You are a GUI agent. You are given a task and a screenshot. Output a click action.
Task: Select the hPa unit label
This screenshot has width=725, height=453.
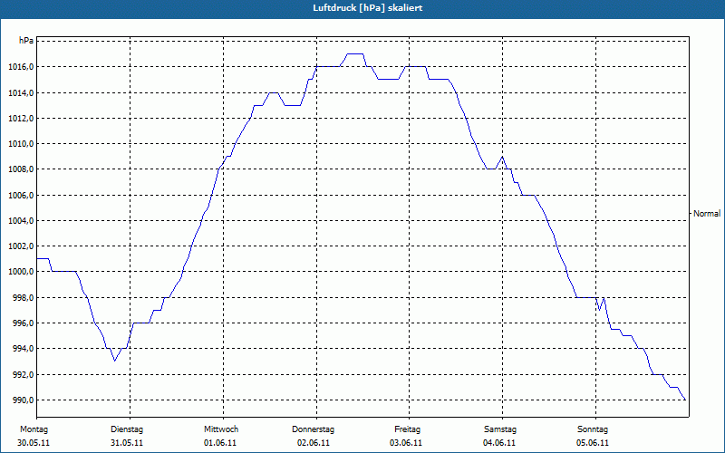[x=26, y=41]
